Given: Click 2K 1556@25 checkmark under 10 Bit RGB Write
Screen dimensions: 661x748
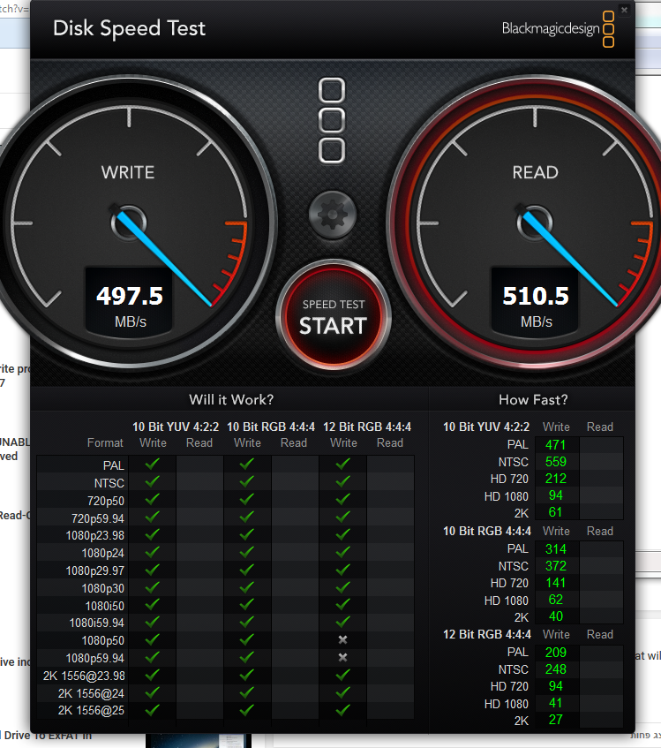Looking at the screenshot, I should click(x=247, y=709).
